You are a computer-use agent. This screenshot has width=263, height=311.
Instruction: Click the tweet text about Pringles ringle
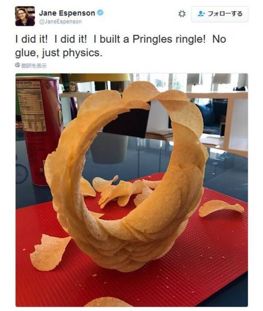pos(121,46)
